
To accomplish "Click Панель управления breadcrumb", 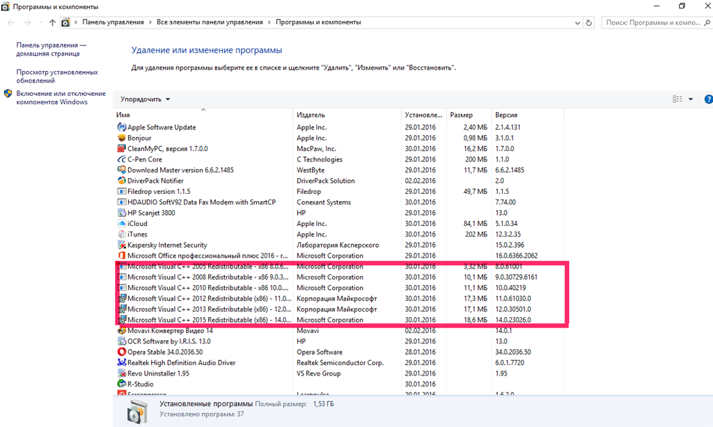I will point(113,22).
